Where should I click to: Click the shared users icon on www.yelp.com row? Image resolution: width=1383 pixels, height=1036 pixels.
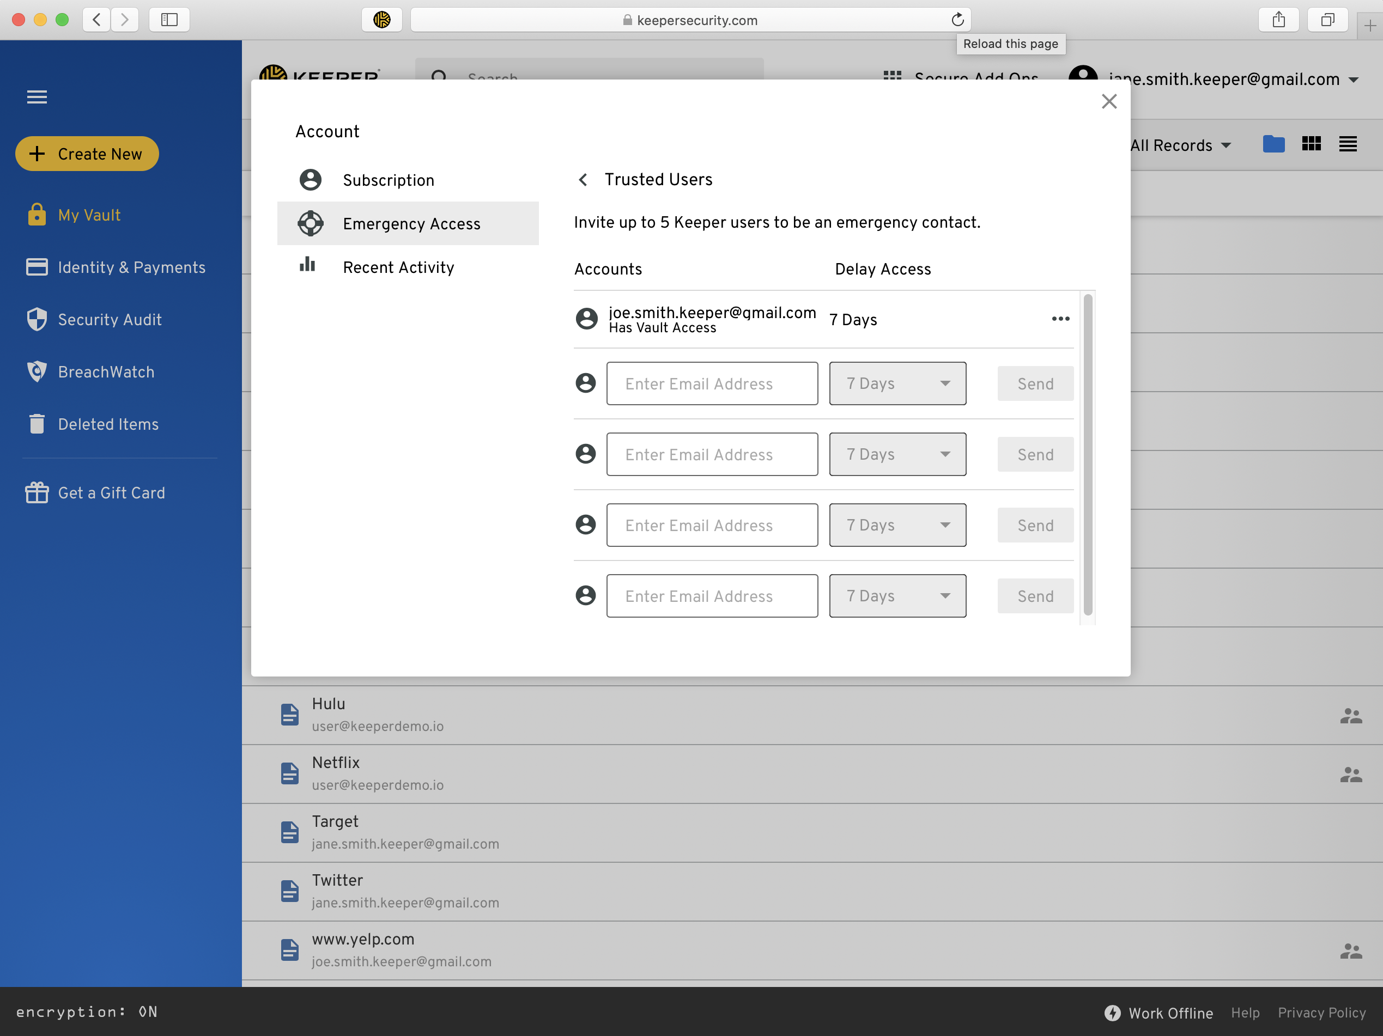[1350, 951]
